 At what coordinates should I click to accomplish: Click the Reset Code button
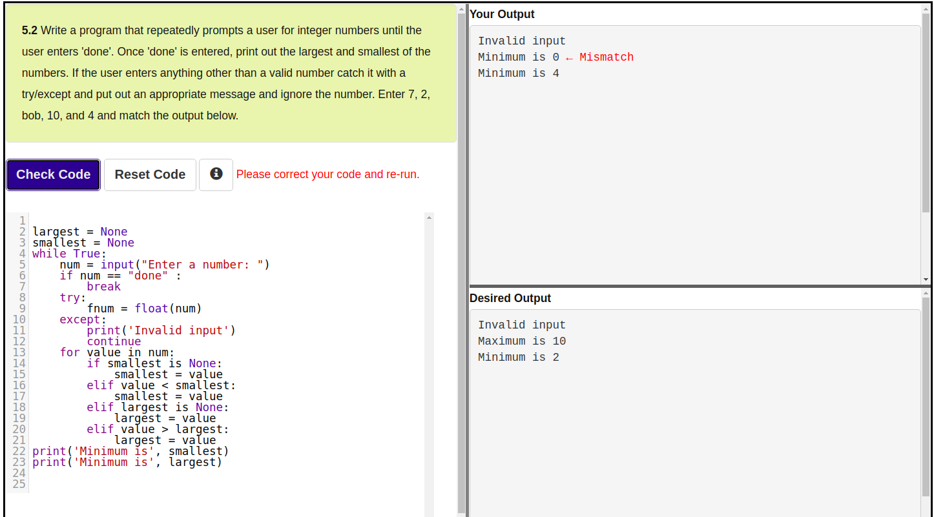150,175
